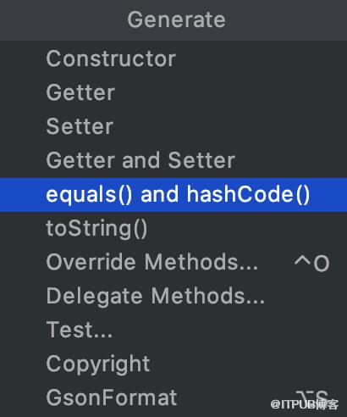Choose the Setter entry
Viewport: 347px width, 417px height.
tap(173, 126)
